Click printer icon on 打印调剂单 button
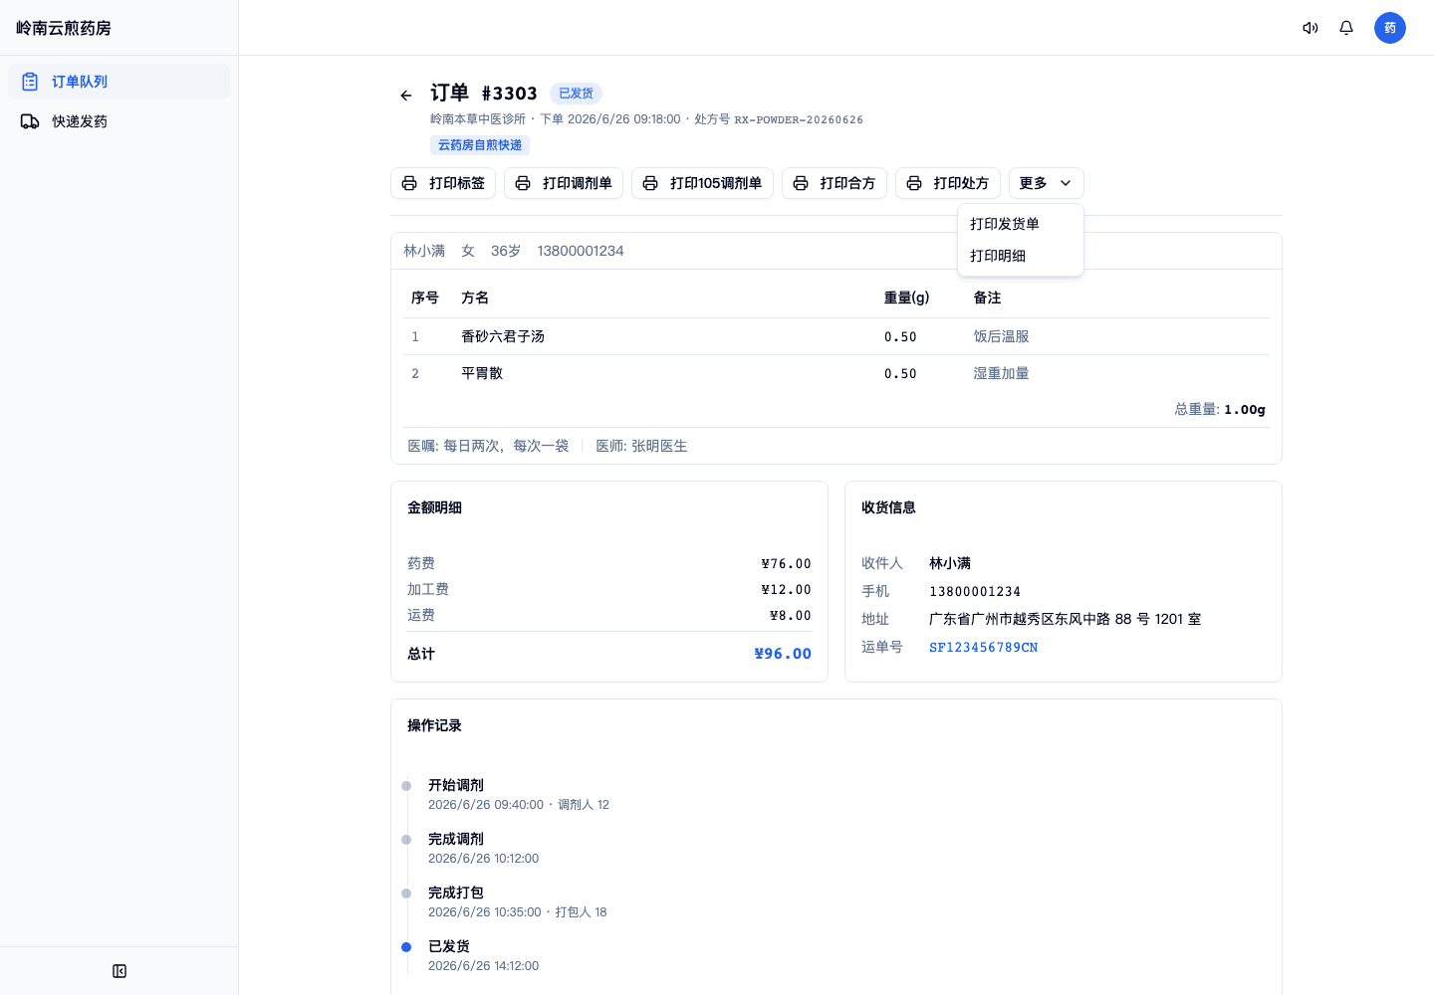 (523, 183)
